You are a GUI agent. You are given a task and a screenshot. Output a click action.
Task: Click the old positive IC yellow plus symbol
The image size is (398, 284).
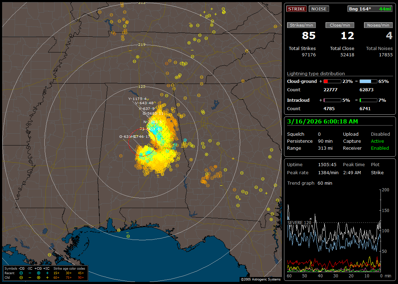(x=47, y=277)
